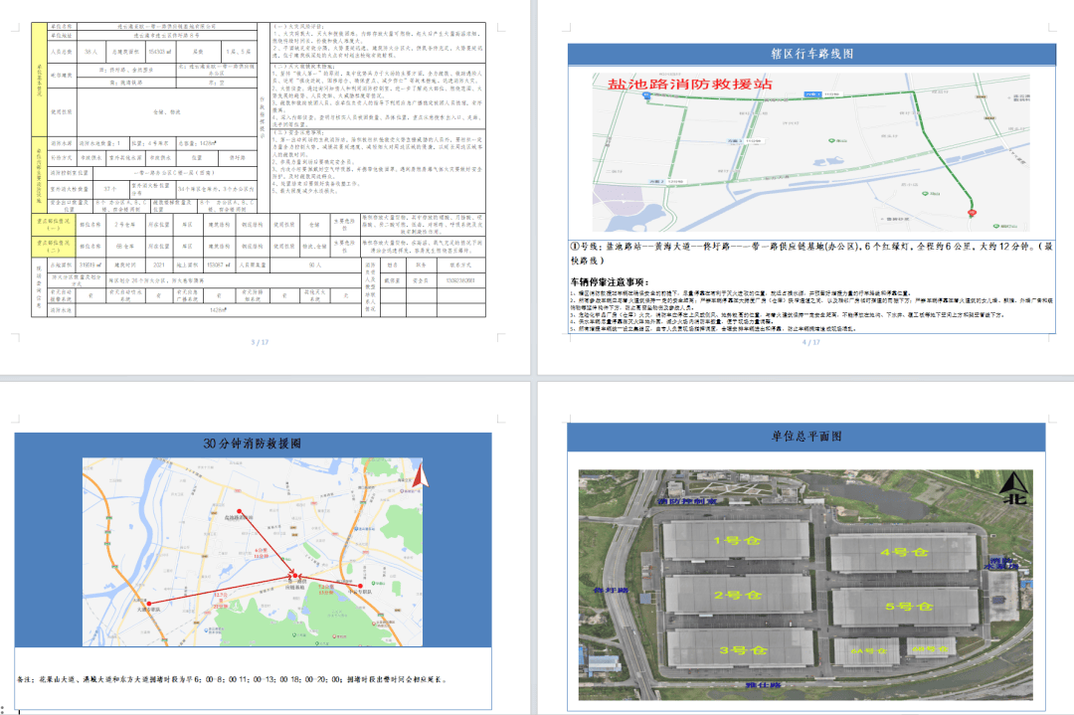The image size is (1074, 715).
Task: Click the 一带一路办公区C幢 control room location cell
Action: [x=173, y=173]
